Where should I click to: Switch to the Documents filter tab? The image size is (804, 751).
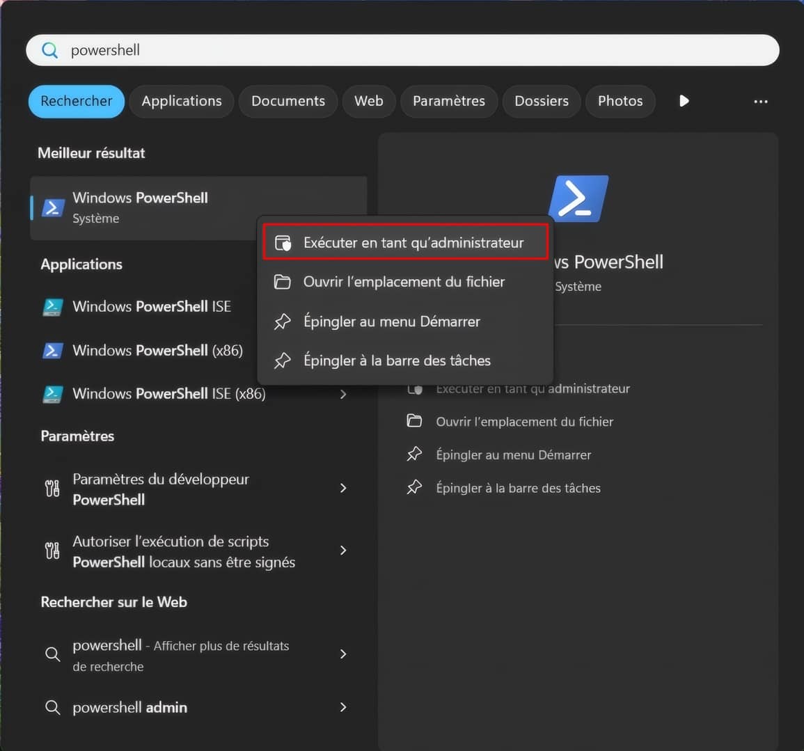point(287,101)
